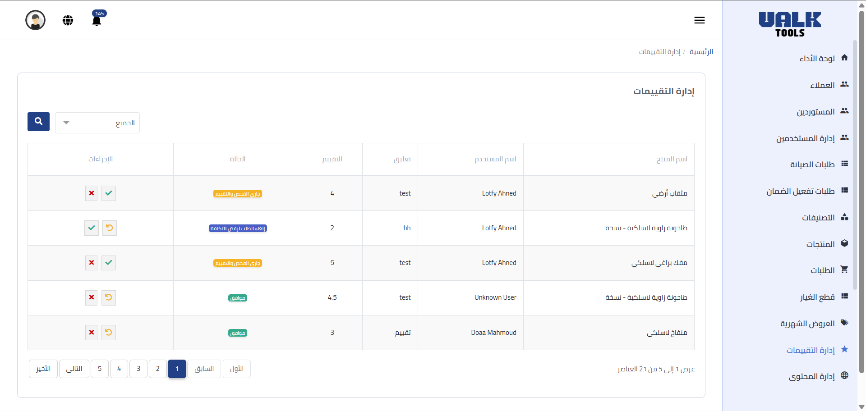Reset status of Unknown User review

click(x=109, y=297)
